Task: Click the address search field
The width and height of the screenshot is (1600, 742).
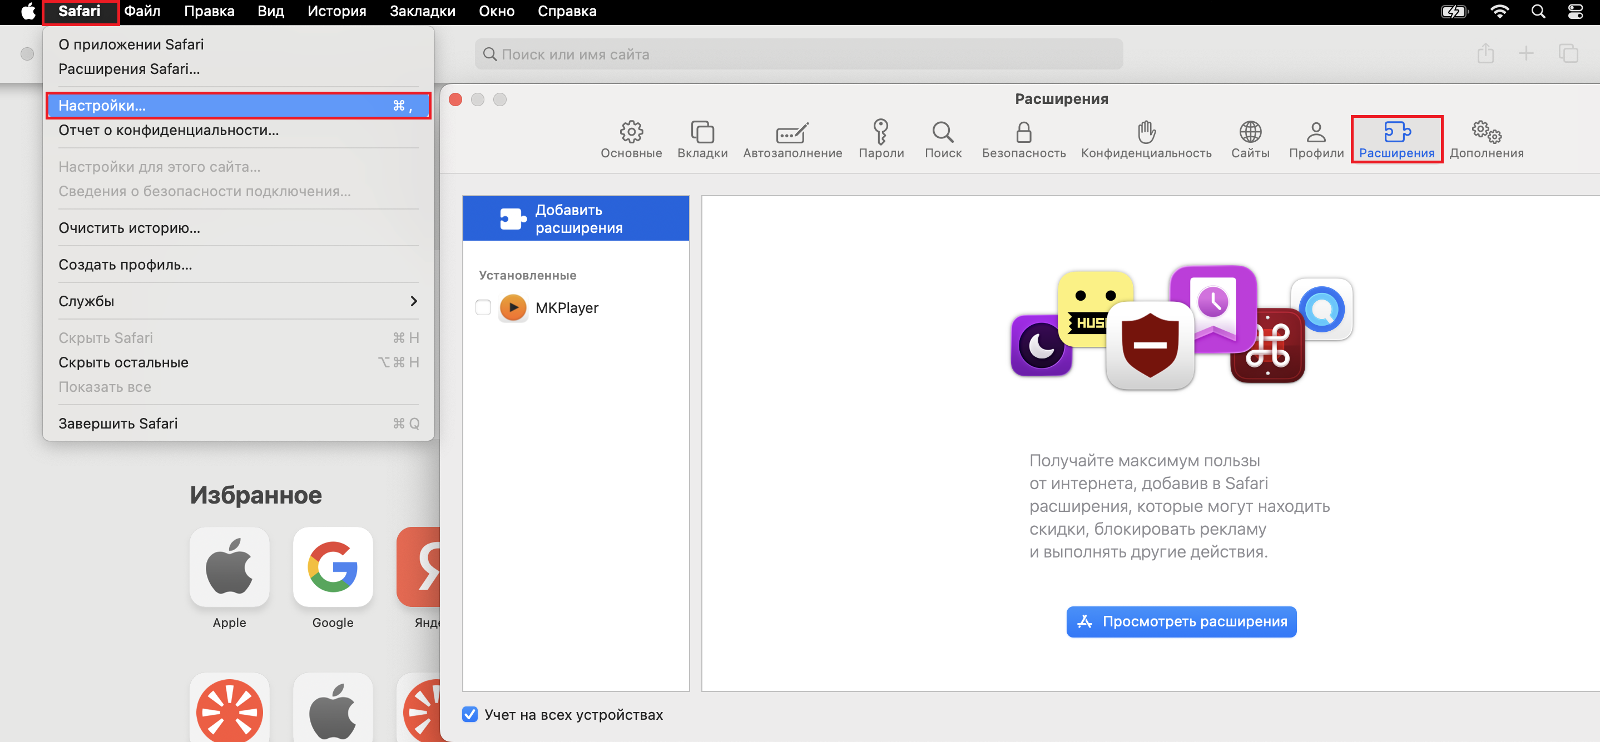Action: (x=798, y=54)
